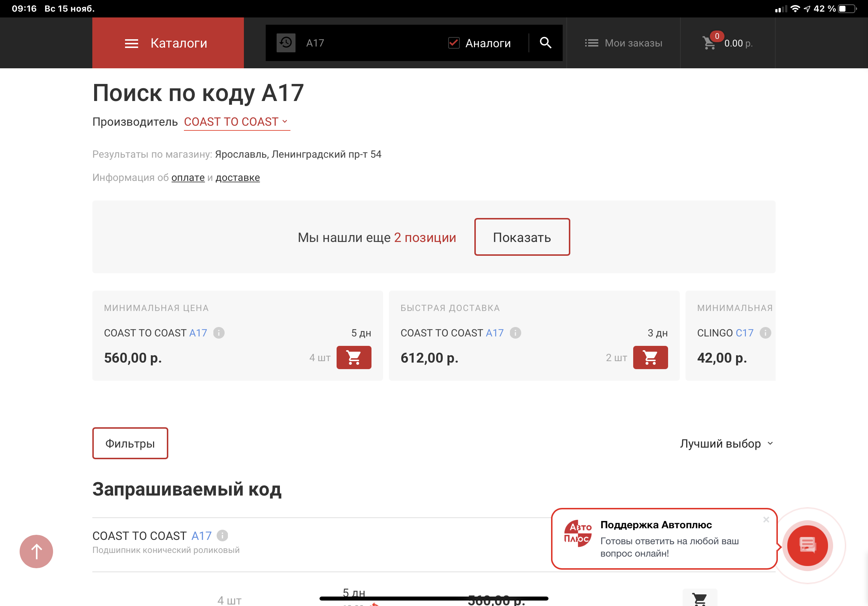Viewport: 868px width, 606px height.
Task: Open the Каталоги menu
Action: click(x=168, y=43)
